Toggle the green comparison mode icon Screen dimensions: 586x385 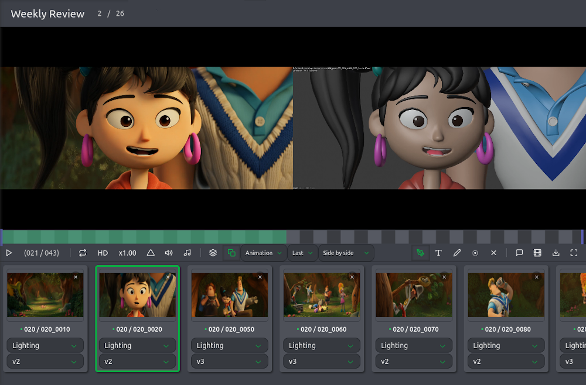(x=231, y=253)
